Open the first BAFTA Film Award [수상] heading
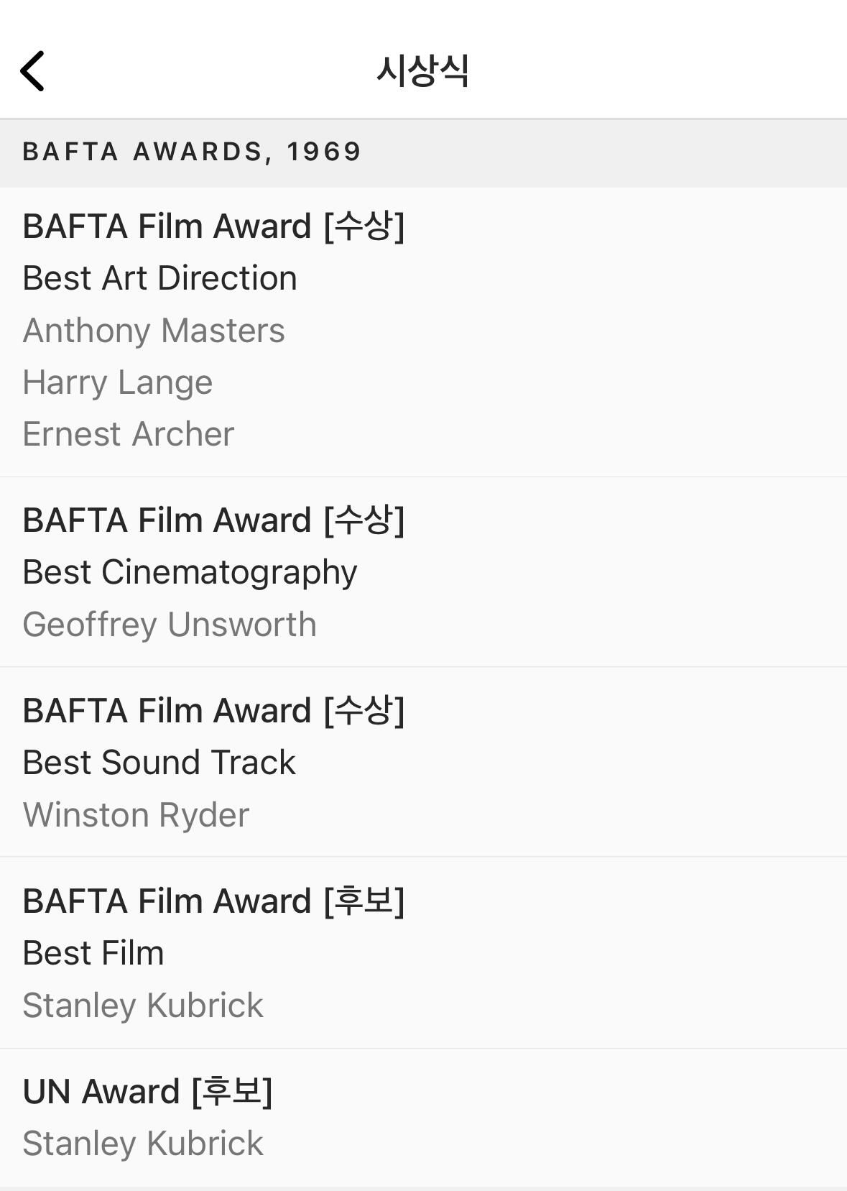 (x=213, y=226)
